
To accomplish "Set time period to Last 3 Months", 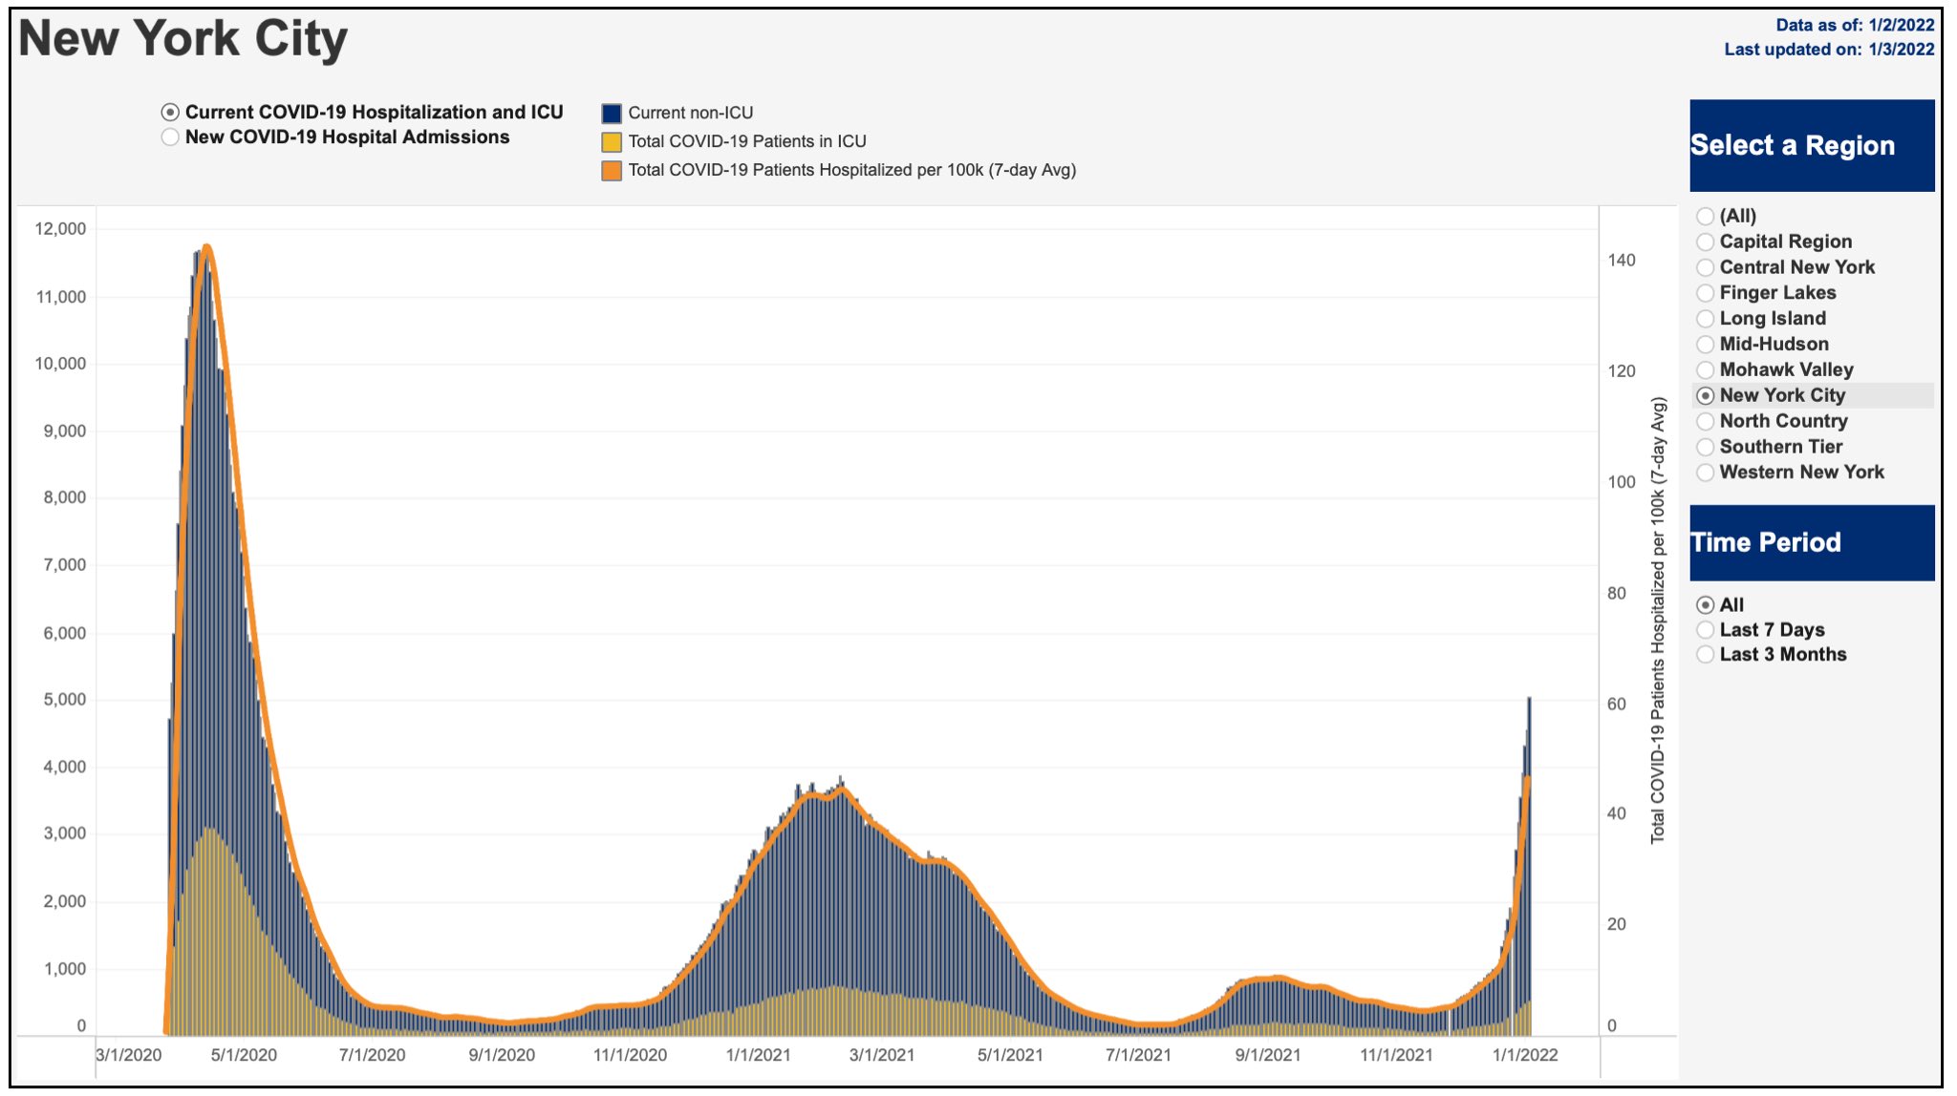I will click(x=1706, y=655).
